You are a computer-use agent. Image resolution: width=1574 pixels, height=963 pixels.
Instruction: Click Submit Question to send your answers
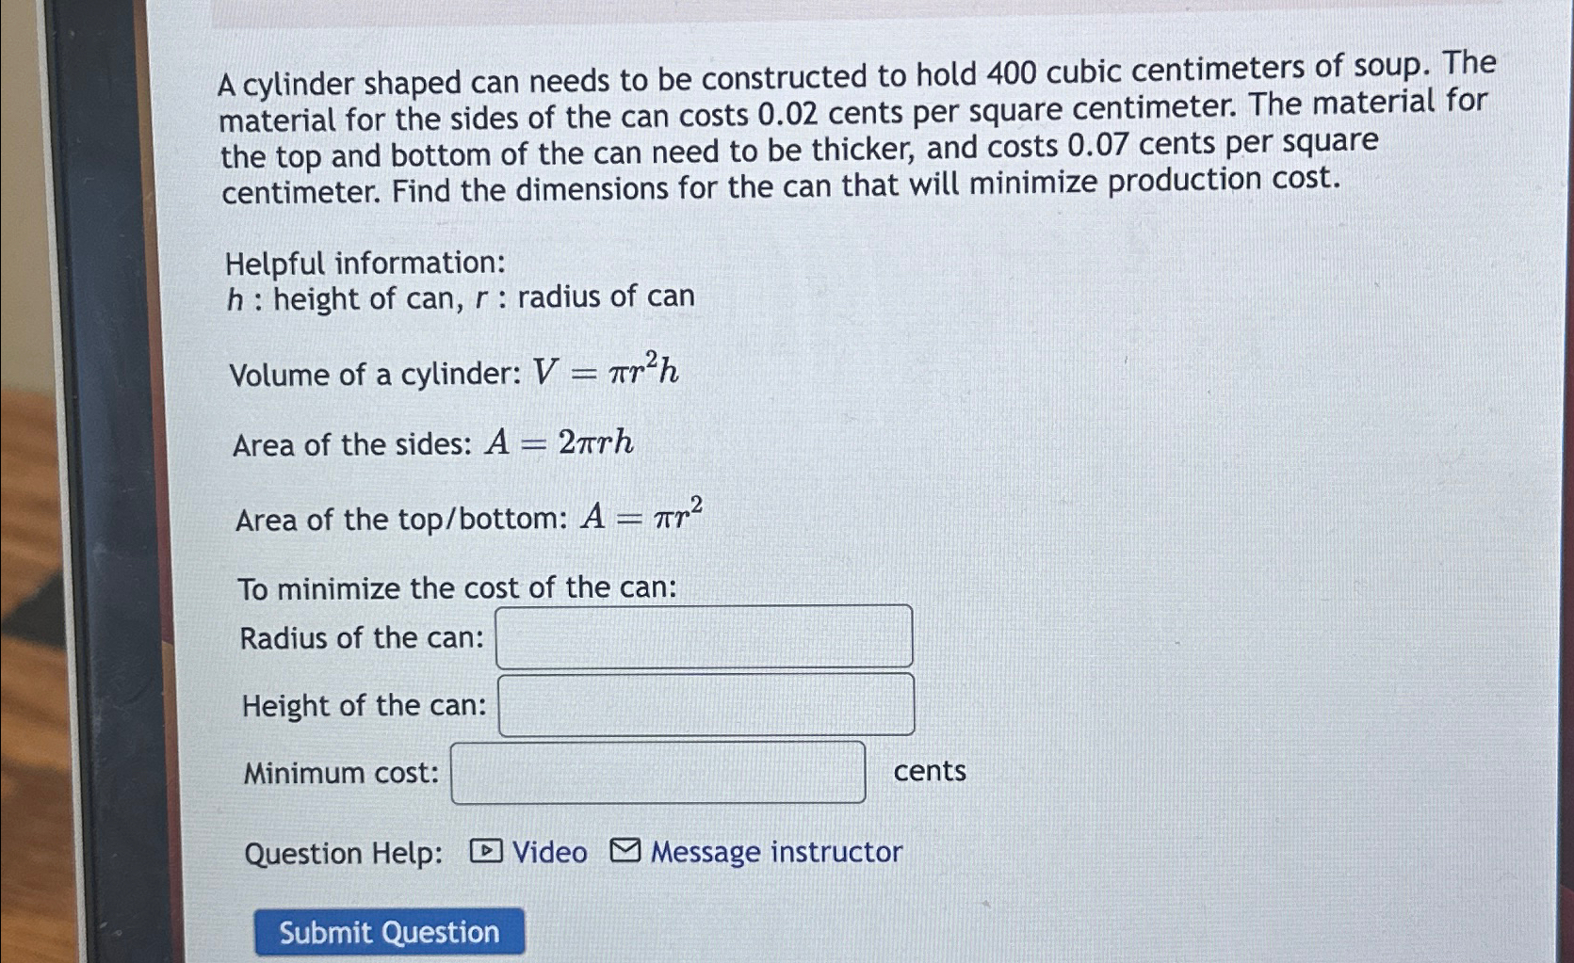tap(389, 932)
